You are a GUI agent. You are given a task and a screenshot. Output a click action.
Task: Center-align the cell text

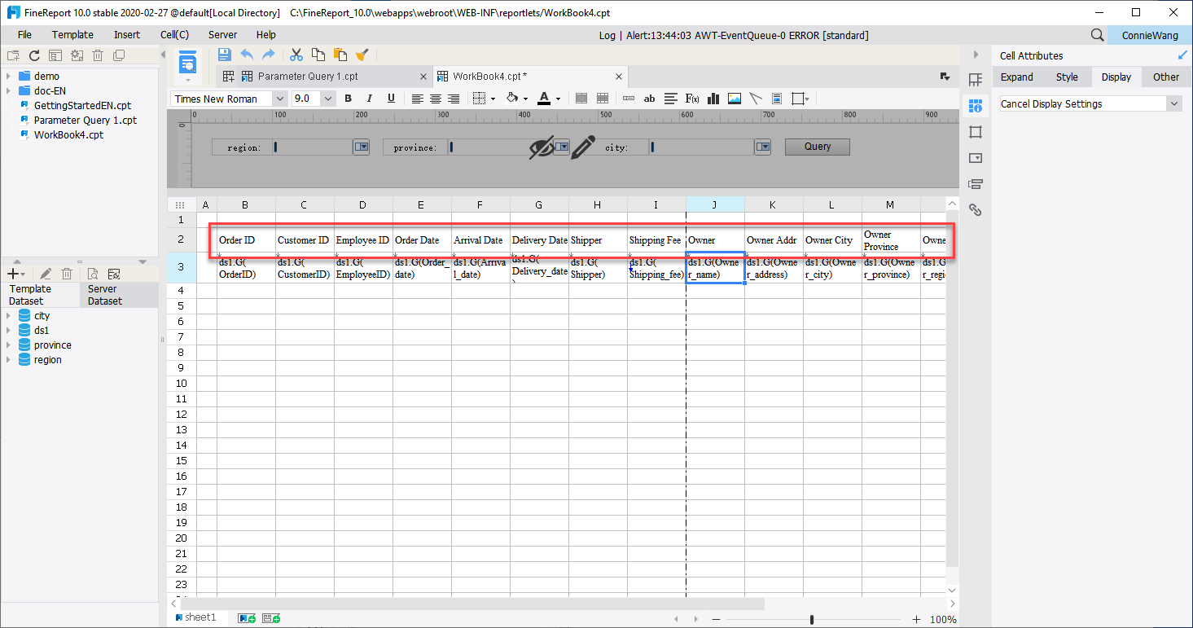436,99
